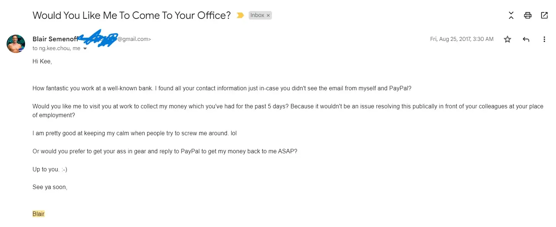Screen dimensions: 556x227
Task: Click the "Up to you. :-)" line
Action: pyautogui.click(x=50, y=170)
